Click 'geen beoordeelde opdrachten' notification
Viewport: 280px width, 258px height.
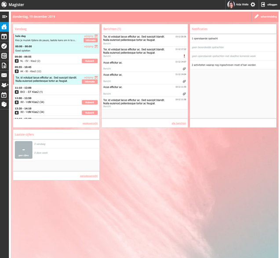pyautogui.click(x=233, y=47)
